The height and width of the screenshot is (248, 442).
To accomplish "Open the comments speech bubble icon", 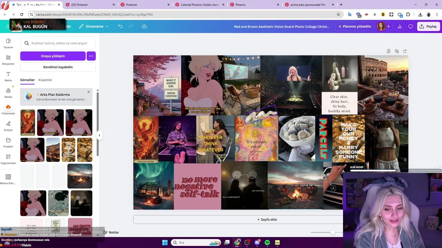I will (411, 27).
